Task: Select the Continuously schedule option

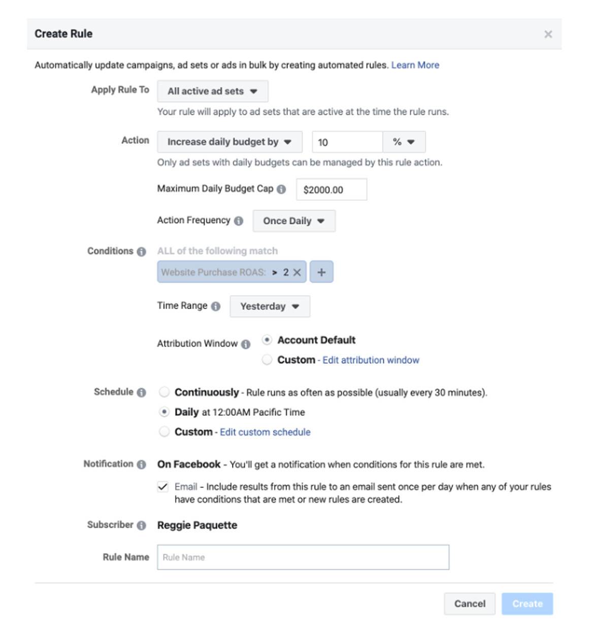Action: [x=163, y=392]
